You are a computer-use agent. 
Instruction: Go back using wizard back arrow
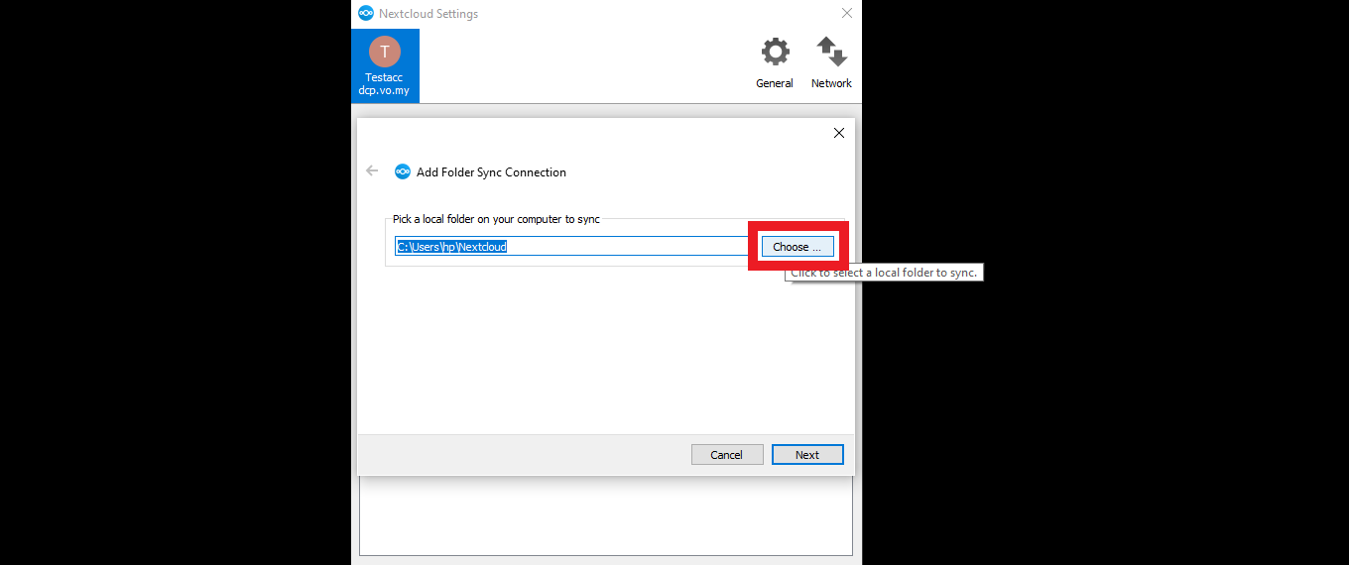[372, 170]
